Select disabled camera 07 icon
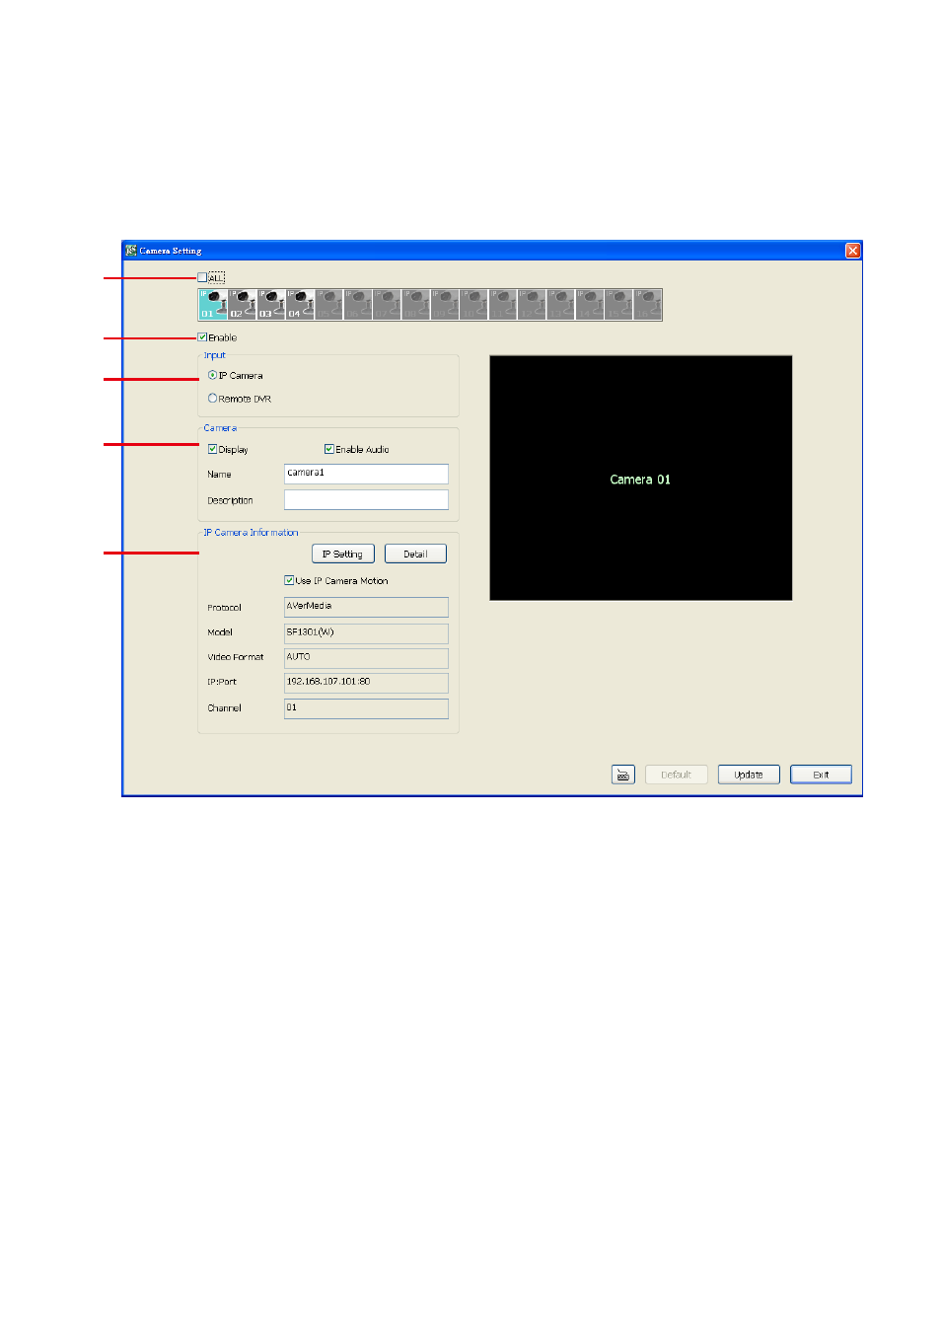The width and height of the screenshot is (942, 1332). pyautogui.click(x=388, y=304)
